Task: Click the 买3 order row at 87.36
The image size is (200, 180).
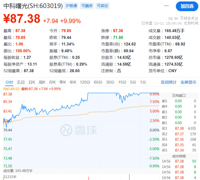Action: coord(179,139)
